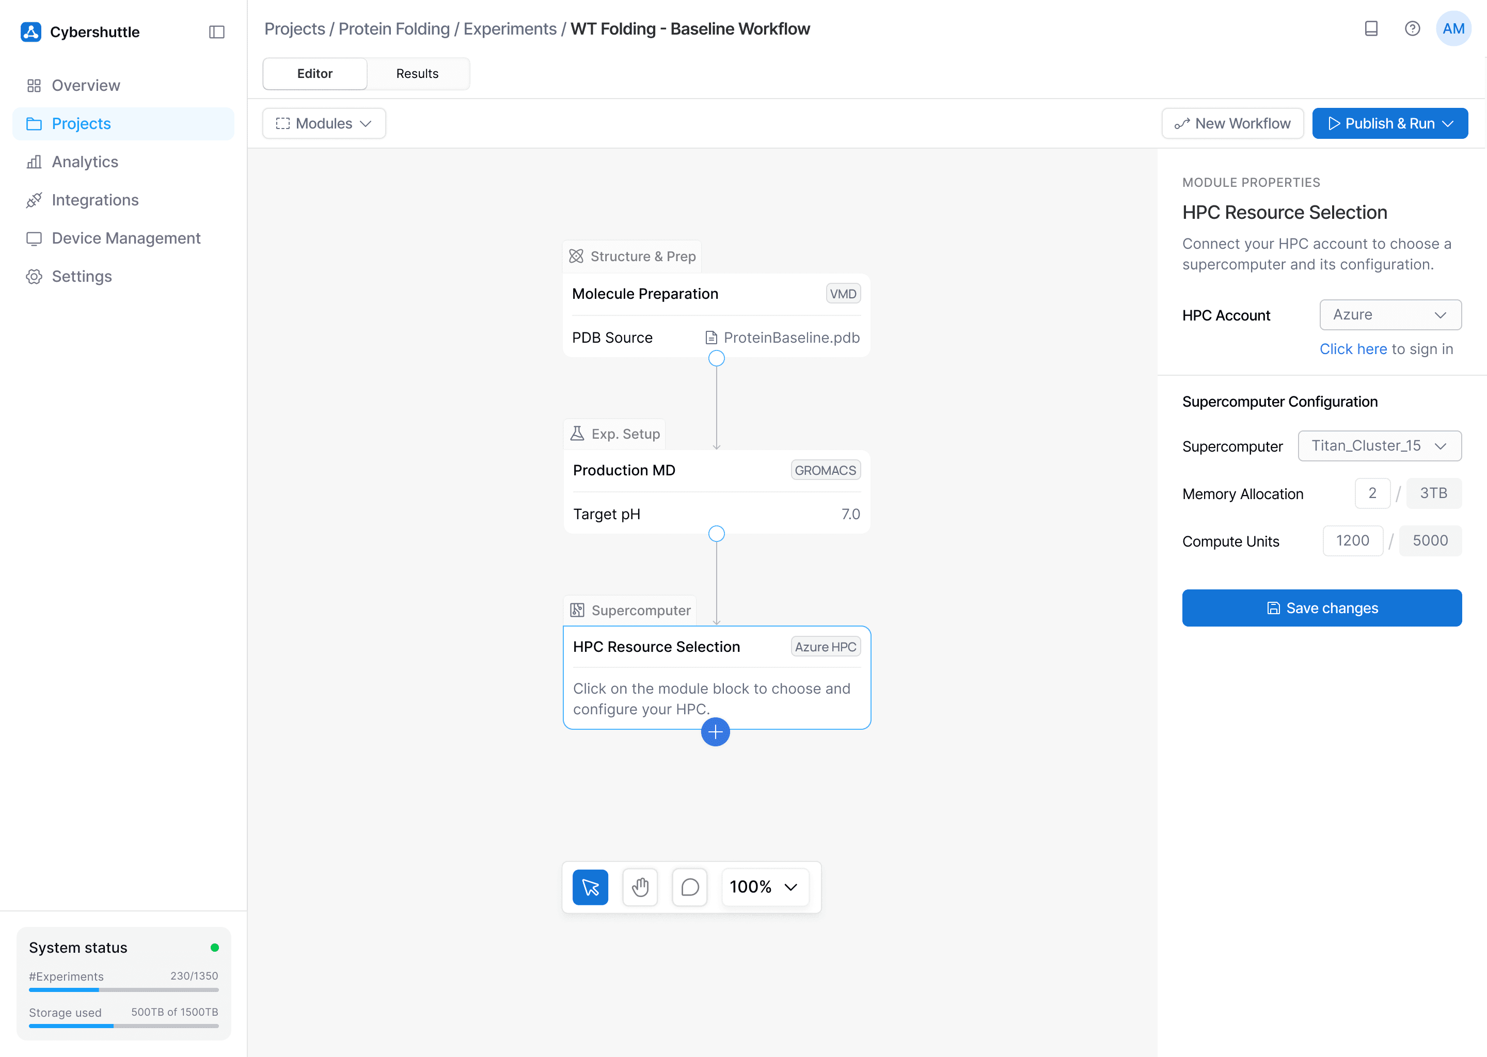Image resolution: width=1487 pixels, height=1057 pixels.
Task: Click the Save changes button
Action: click(1321, 608)
